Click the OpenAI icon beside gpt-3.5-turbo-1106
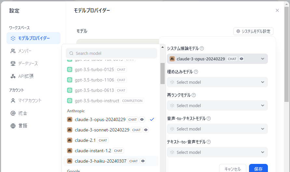 70,80
